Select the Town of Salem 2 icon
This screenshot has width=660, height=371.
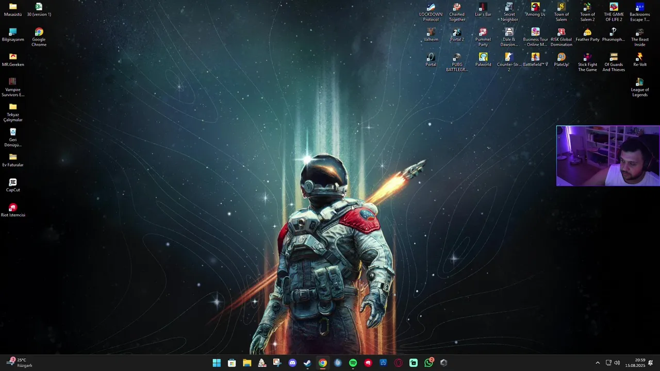pyautogui.click(x=587, y=12)
